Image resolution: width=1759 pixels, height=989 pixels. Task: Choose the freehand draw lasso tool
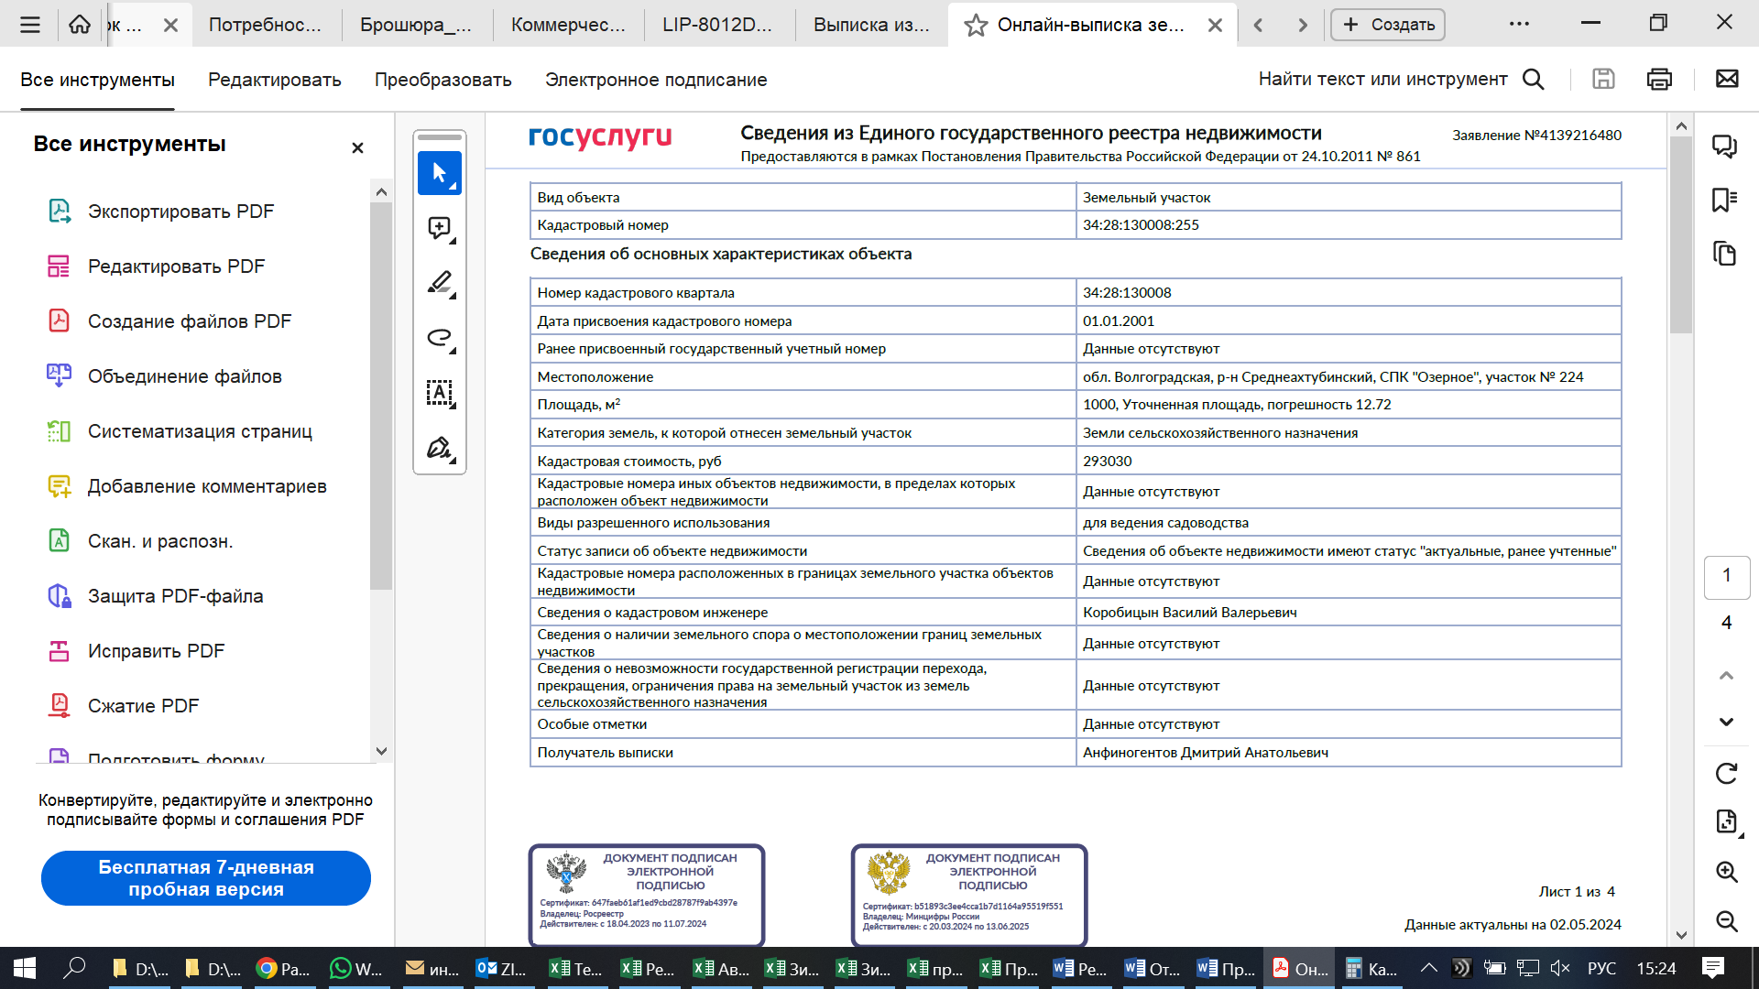[x=439, y=338]
